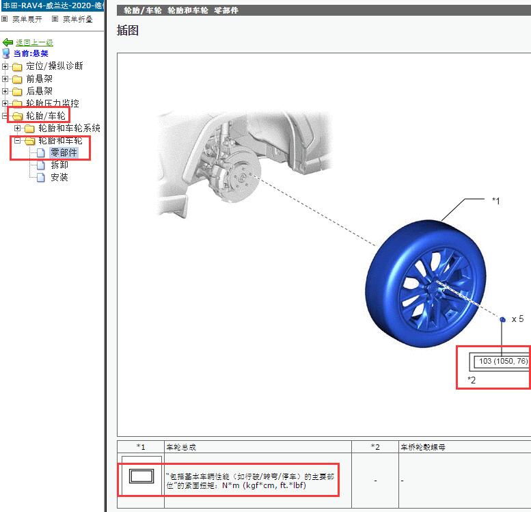Image resolution: width=531 pixels, height=512 pixels.
Task: Collapse the 轮胎和车轮 sub-node
Action: pos(17,140)
